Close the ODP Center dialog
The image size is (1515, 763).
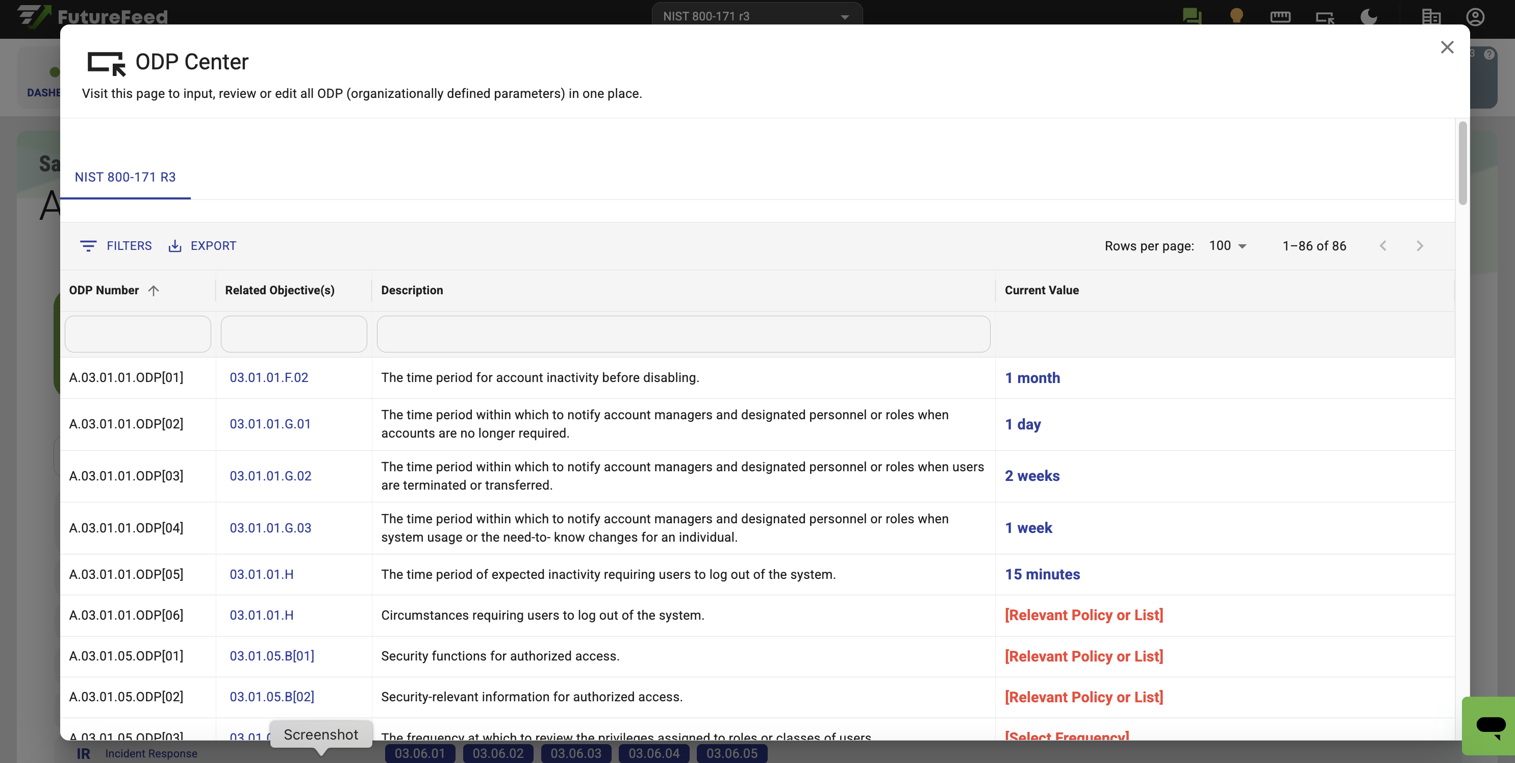tap(1447, 47)
